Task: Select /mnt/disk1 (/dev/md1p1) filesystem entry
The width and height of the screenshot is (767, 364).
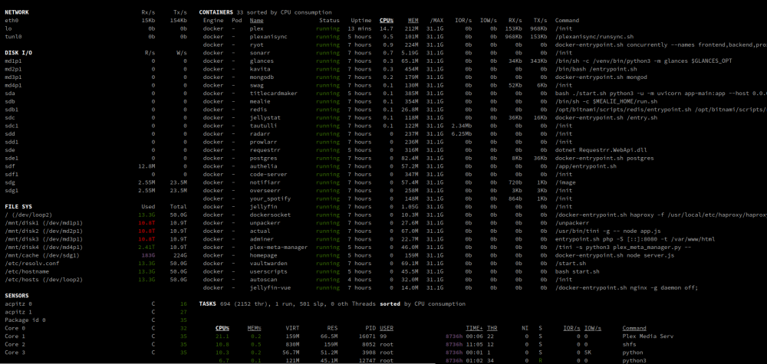Action: coord(44,223)
